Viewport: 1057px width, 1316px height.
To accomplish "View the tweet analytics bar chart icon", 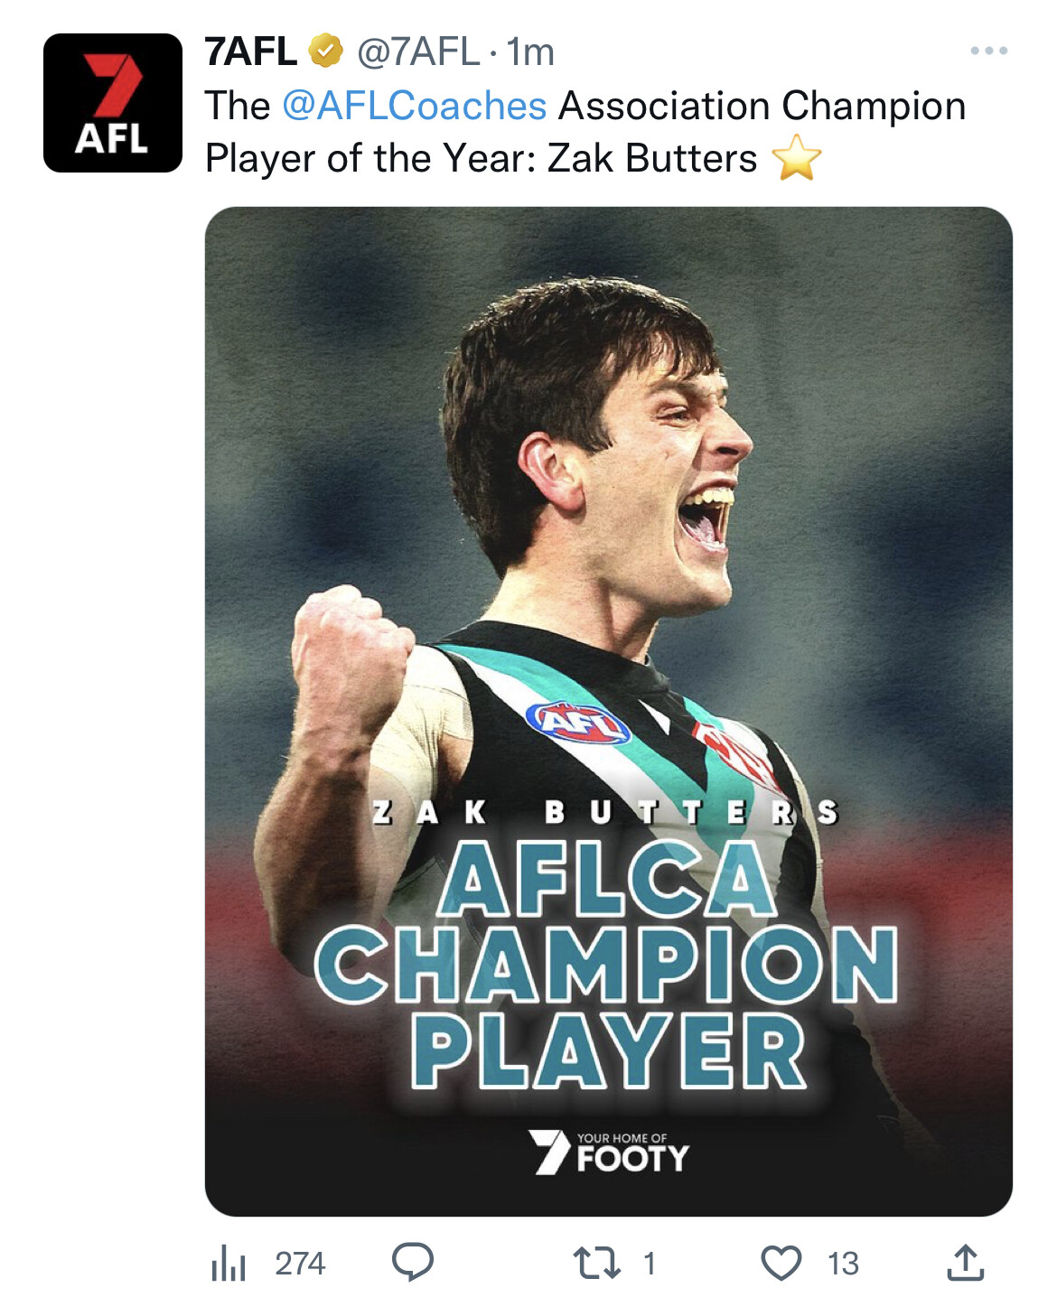I will 229,1263.
